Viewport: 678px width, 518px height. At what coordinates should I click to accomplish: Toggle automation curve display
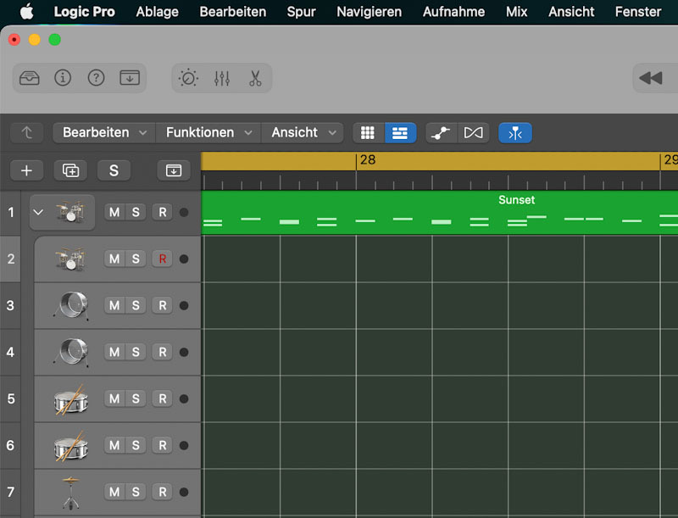coord(441,133)
